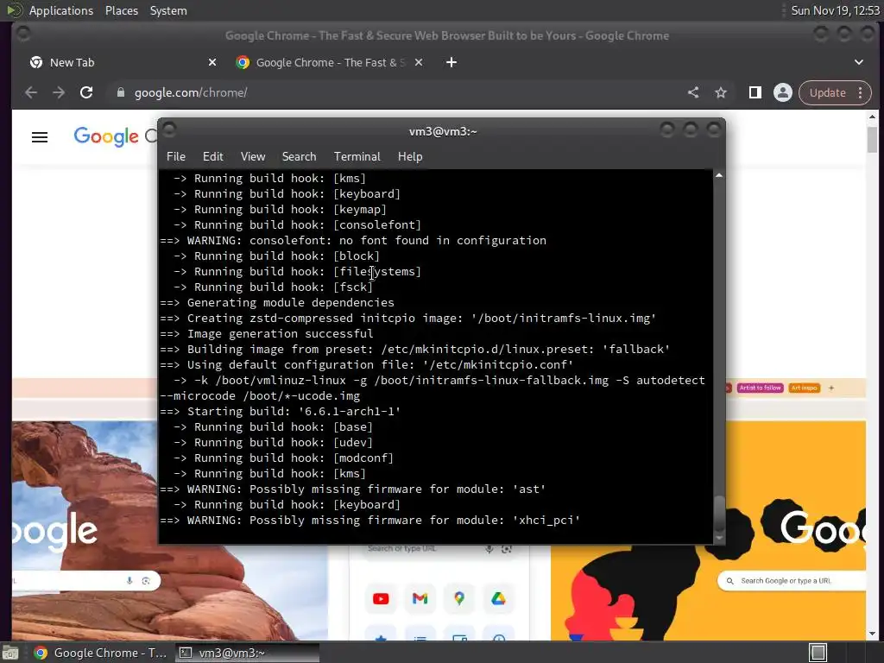Go forward in Chrome history
Viewport: 884px width, 663px height.
[x=59, y=92]
